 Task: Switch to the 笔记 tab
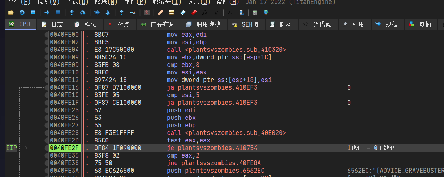pyautogui.click(x=86, y=24)
